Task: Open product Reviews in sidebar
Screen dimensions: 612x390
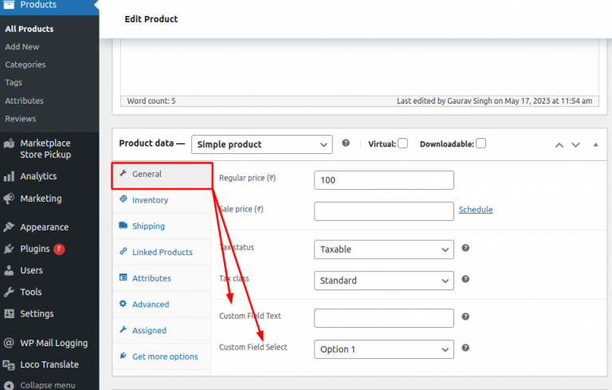Action: [20, 119]
